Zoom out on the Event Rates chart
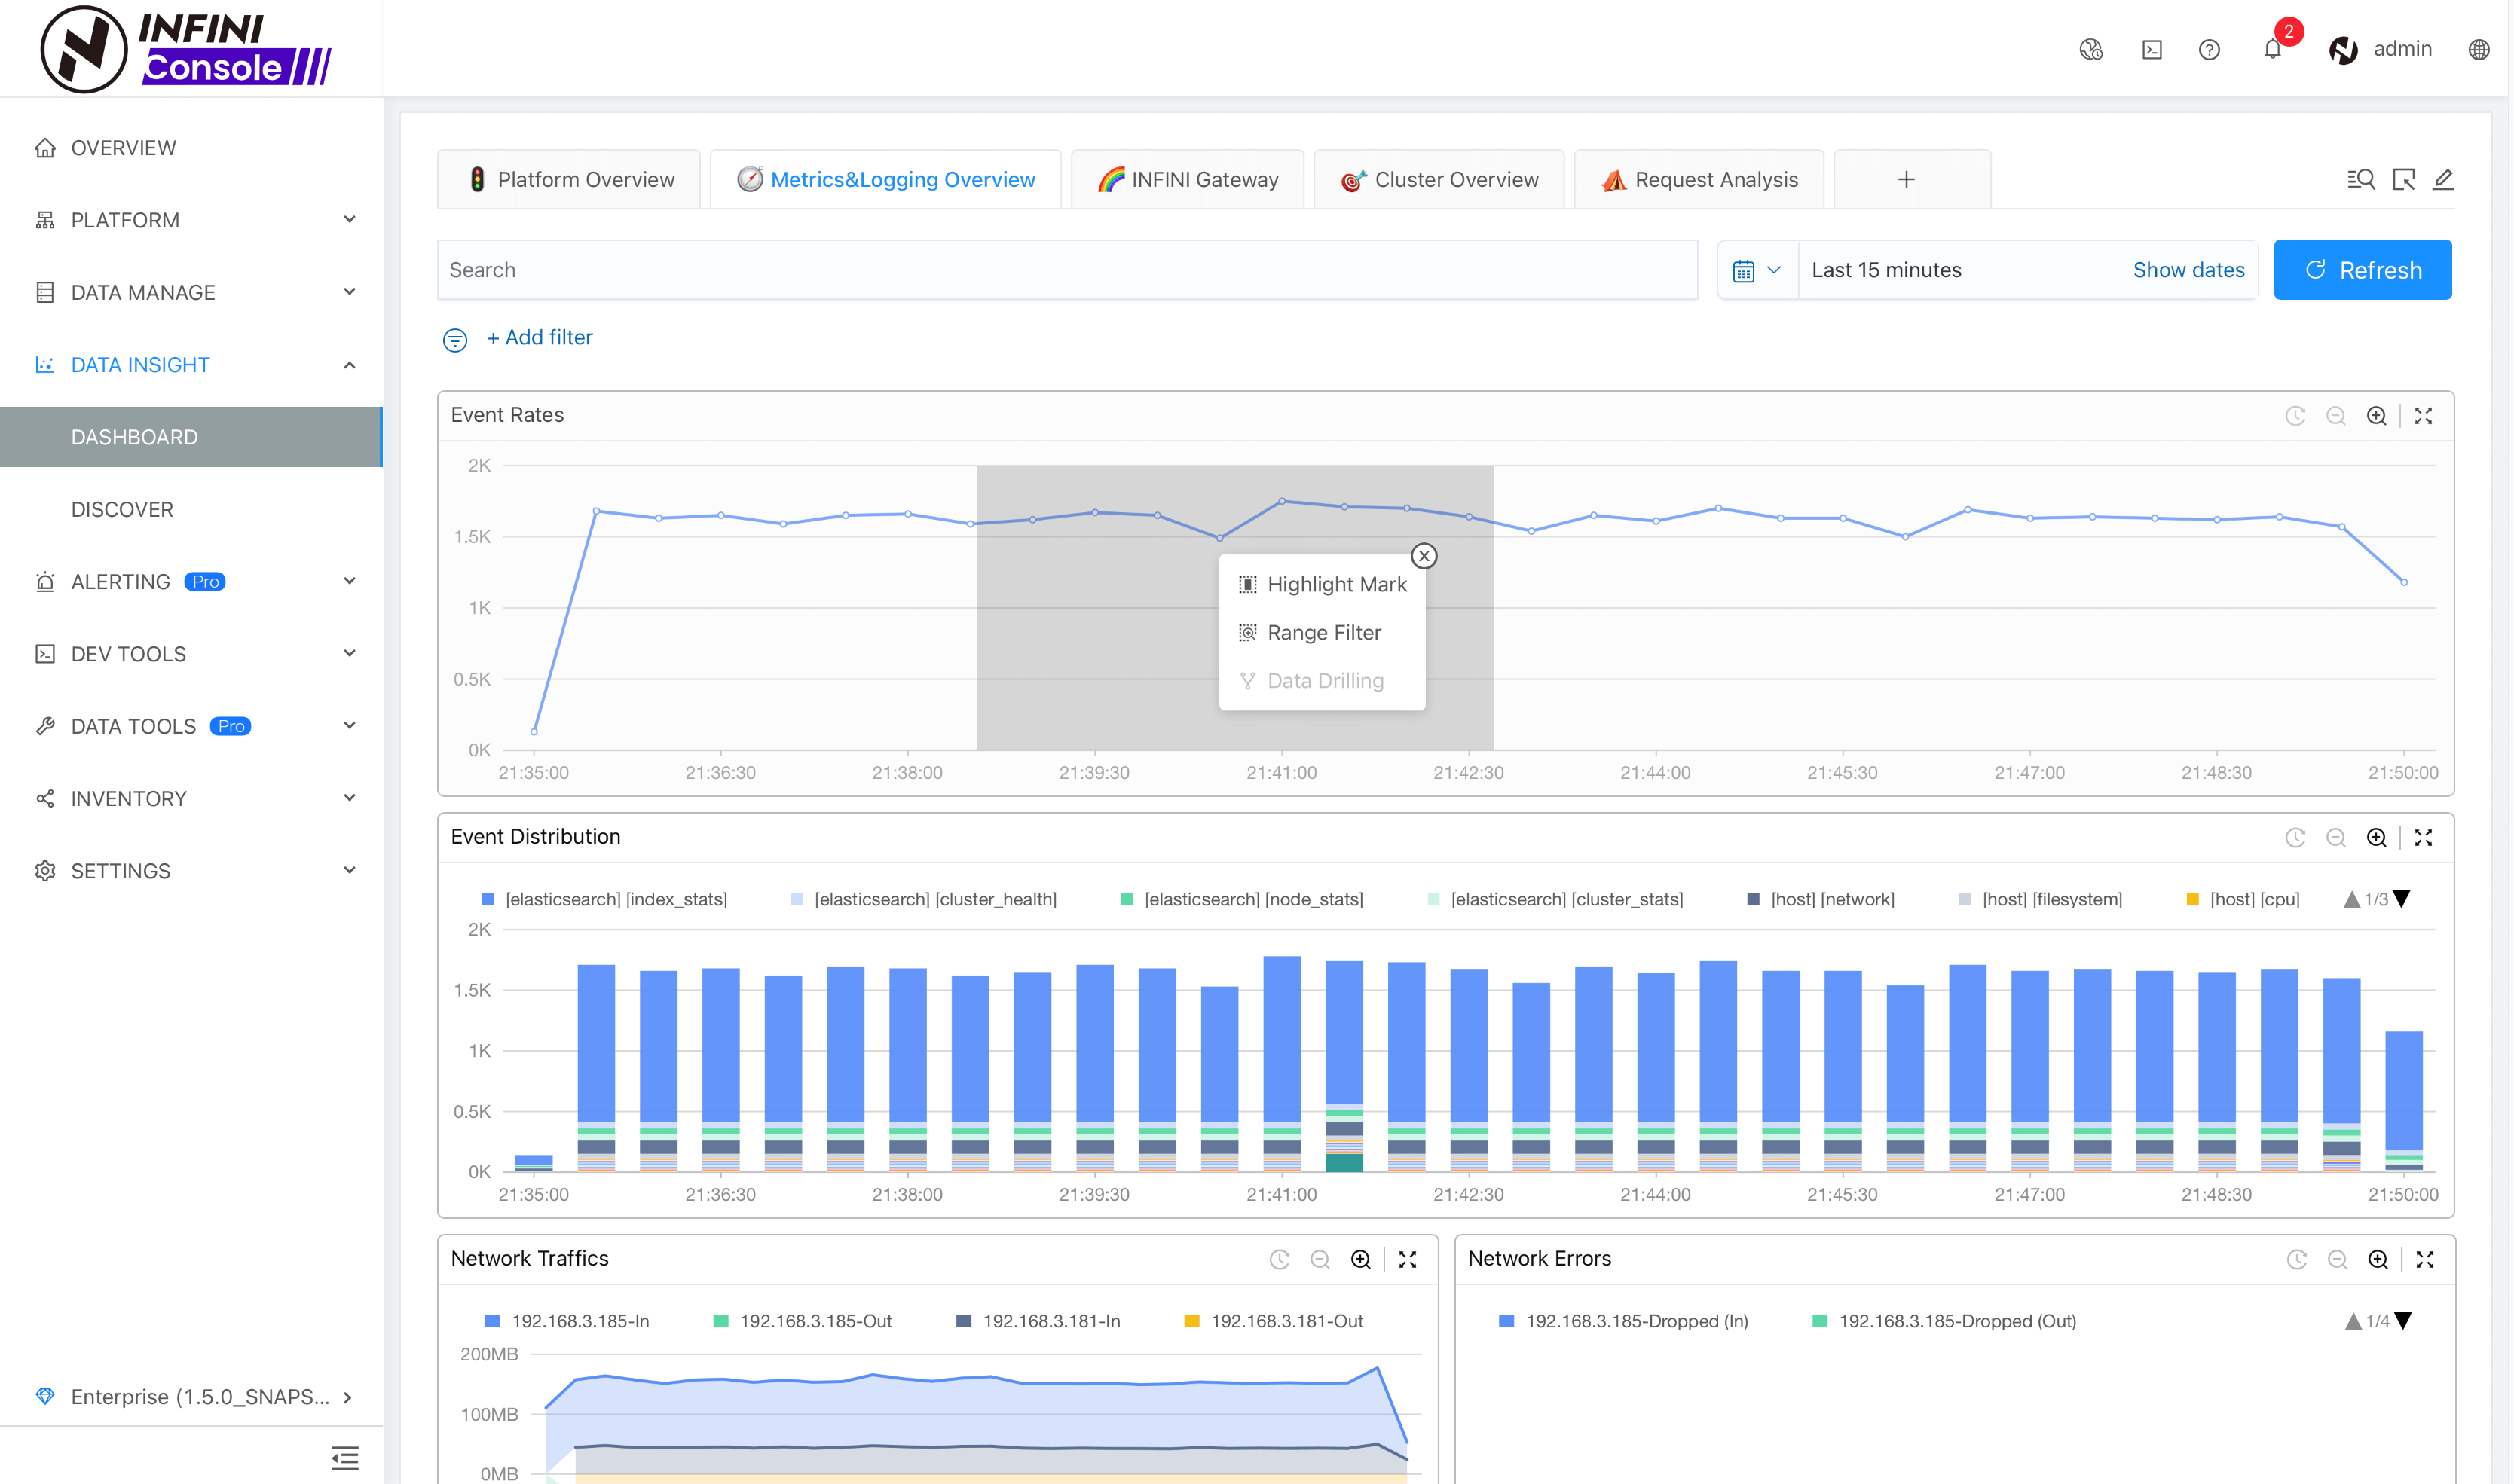The image size is (2514, 1484). click(2336, 415)
